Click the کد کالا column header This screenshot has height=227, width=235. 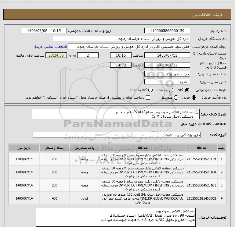click(x=201, y=148)
